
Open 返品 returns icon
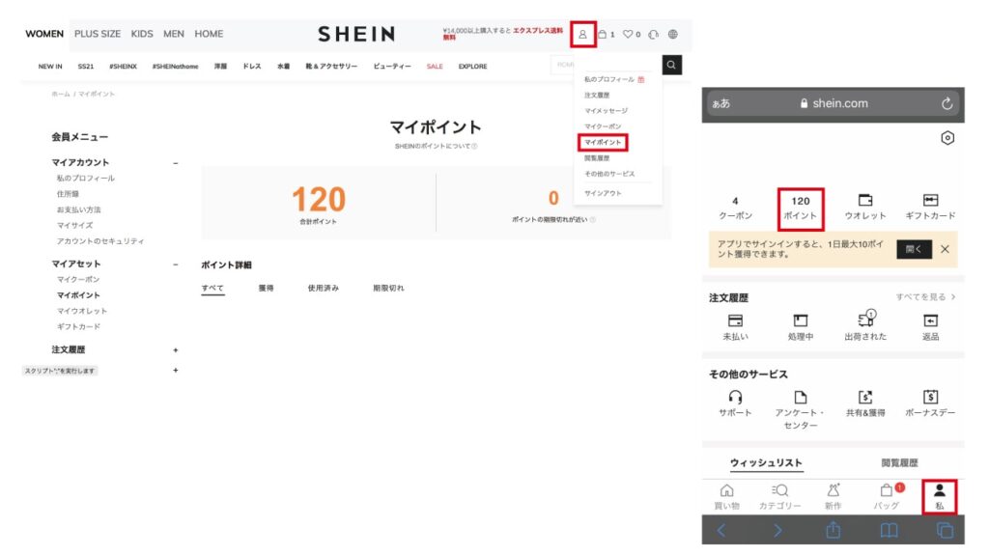tap(930, 320)
